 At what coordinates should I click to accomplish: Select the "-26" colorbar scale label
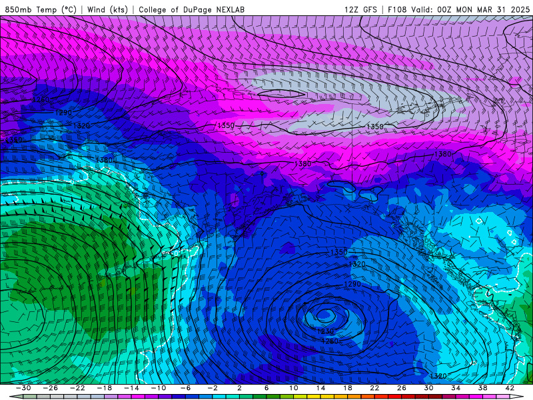[x=51, y=388]
